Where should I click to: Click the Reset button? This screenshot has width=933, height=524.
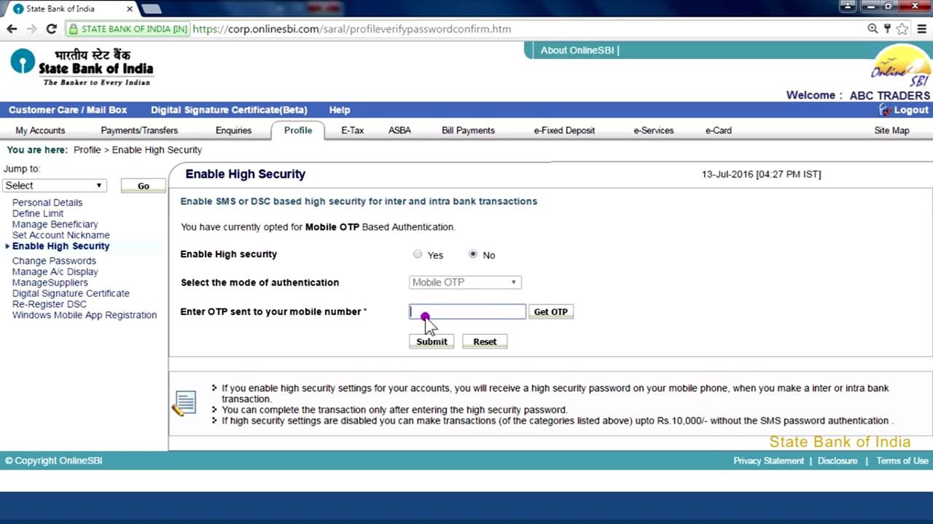(485, 341)
